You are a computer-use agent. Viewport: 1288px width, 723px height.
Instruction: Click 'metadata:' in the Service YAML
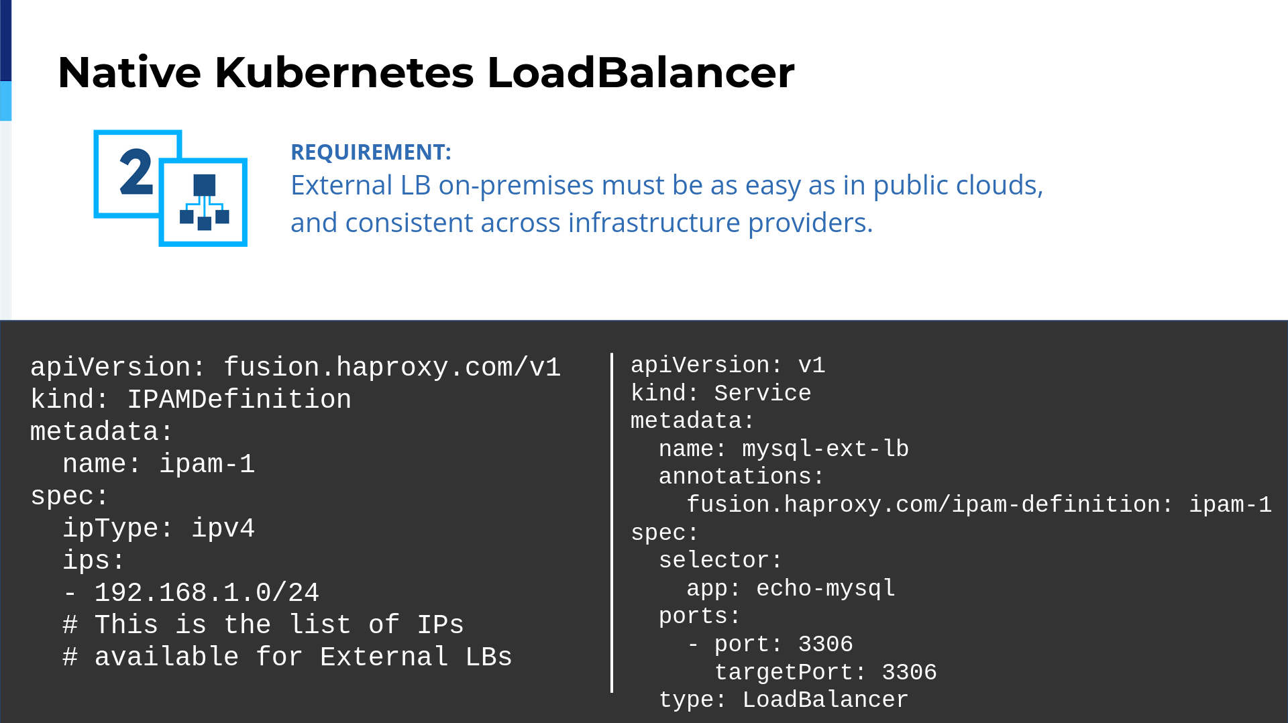[693, 421]
